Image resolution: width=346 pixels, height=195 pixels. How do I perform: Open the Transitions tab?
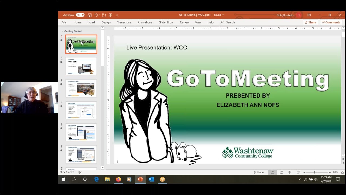pyautogui.click(x=124, y=22)
